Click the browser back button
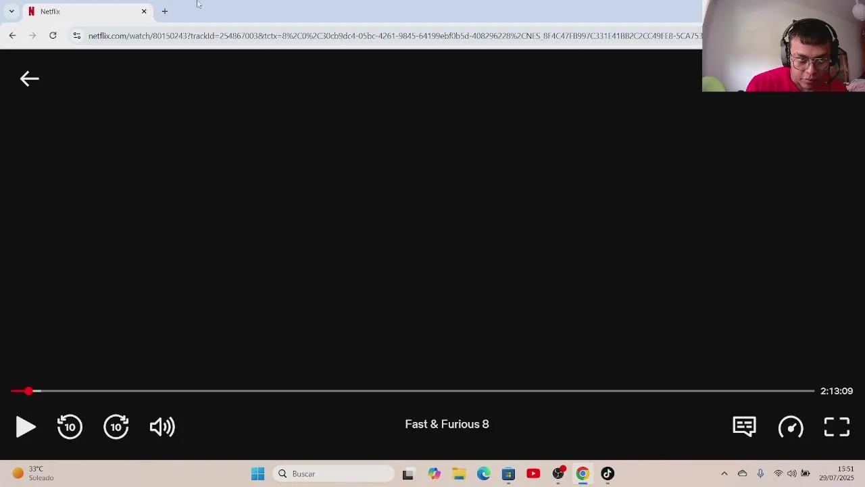The width and height of the screenshot is (865, 487). (x=12, y=35)
